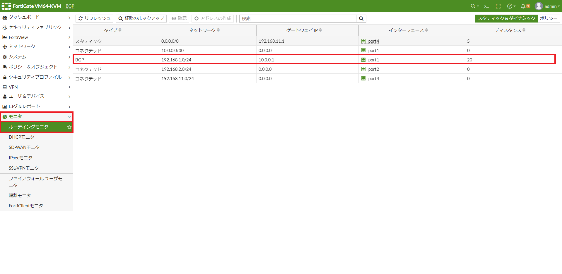Screen dimensions: 562x274
Task: Select the 10.0.0.0/30 network cell
Action: coord(208,50)
